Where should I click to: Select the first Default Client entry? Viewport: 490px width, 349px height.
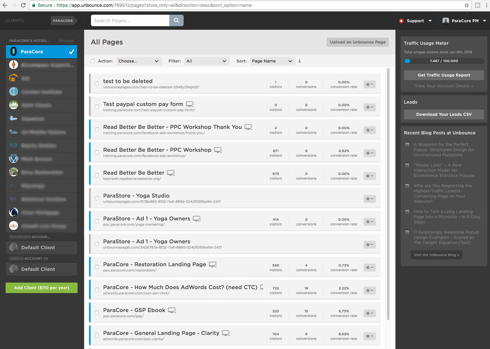click(42, 248)
